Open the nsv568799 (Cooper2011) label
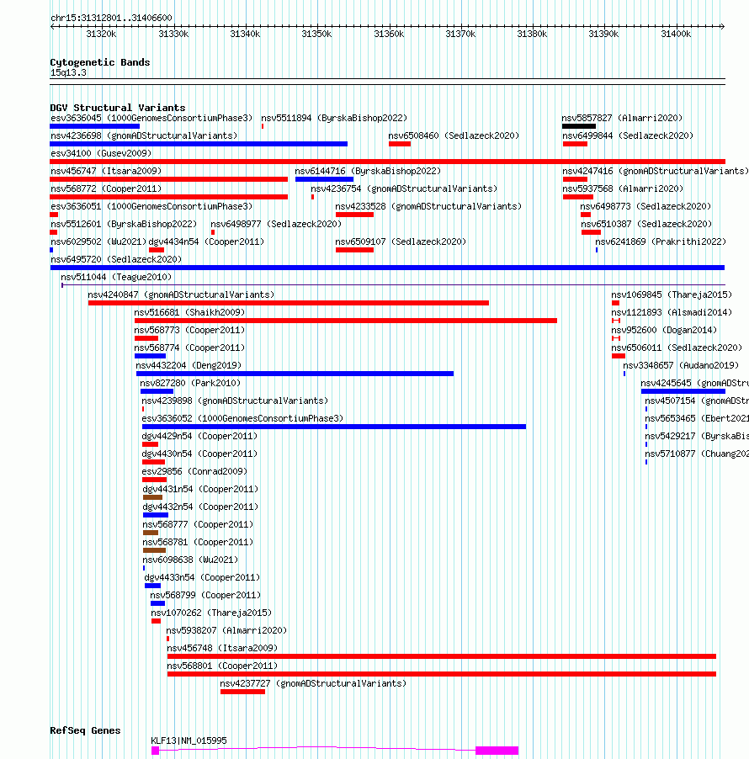Viewport: 749px width, 759px height. coord(205,595)
